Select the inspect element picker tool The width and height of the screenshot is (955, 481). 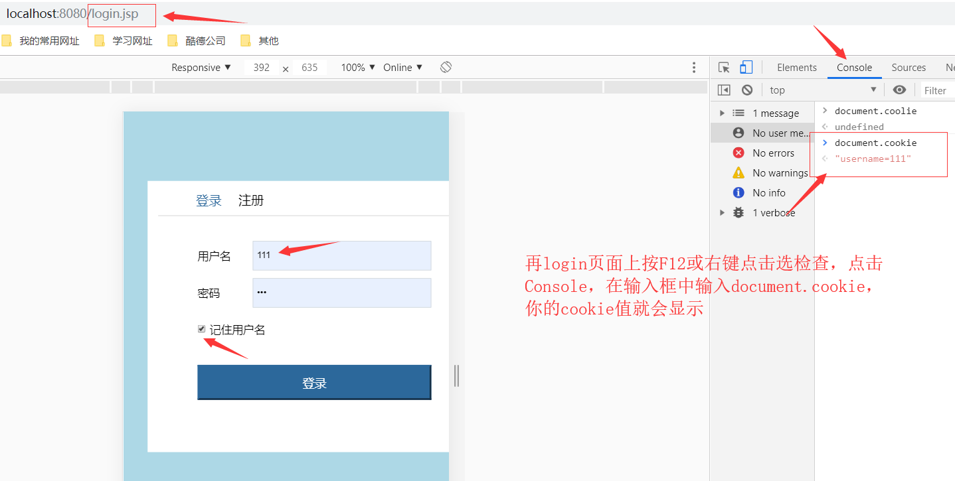(x=723, y=67)
